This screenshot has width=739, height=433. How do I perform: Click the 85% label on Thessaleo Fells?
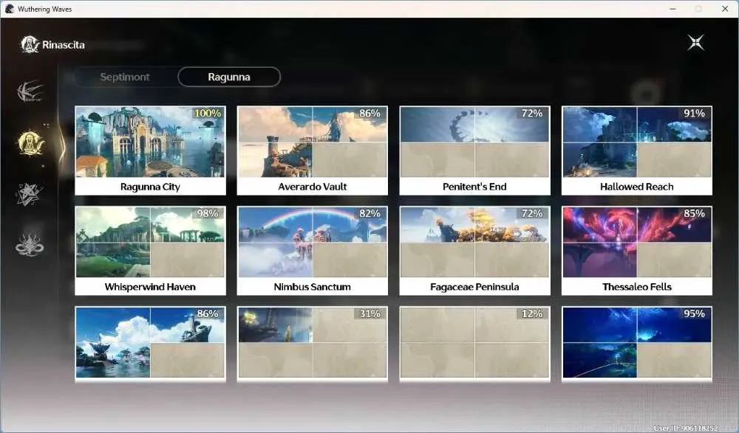pos(694,213)
